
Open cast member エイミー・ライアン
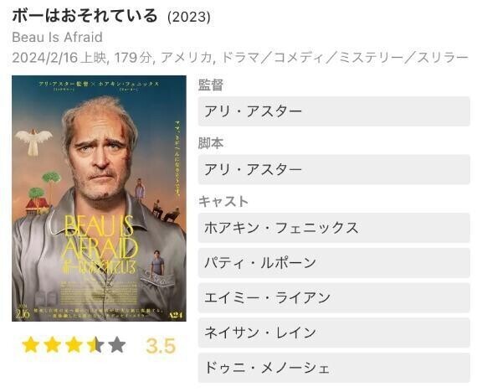coord(334,298)
